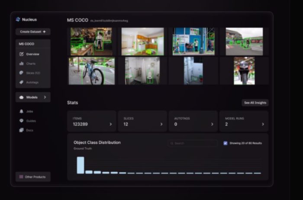
Task: Toggle the Showing 20 of 80 Results checkbox
Action: click(226, 143)
